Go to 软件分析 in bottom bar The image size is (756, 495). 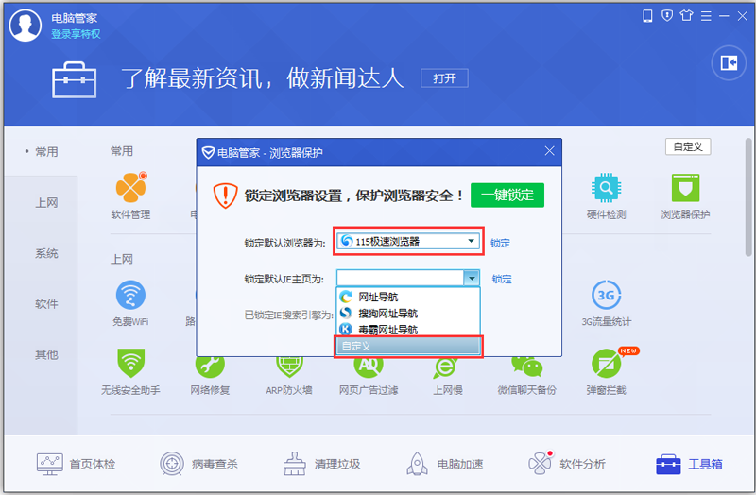point(567,464)
